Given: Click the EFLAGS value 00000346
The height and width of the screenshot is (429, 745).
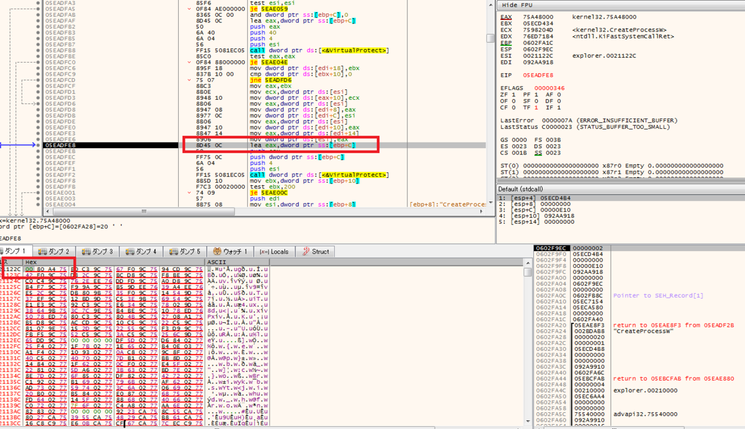Looking at the screenshot, I should click(550, 88).
